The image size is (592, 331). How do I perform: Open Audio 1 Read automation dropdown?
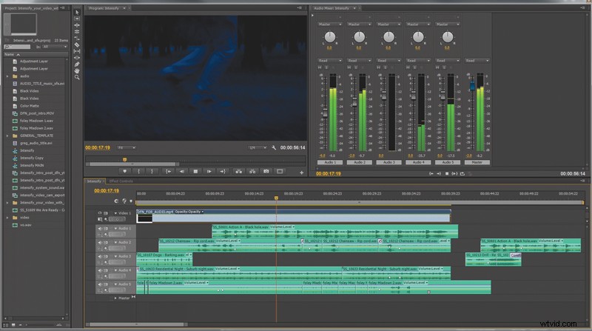pos(329,61)
